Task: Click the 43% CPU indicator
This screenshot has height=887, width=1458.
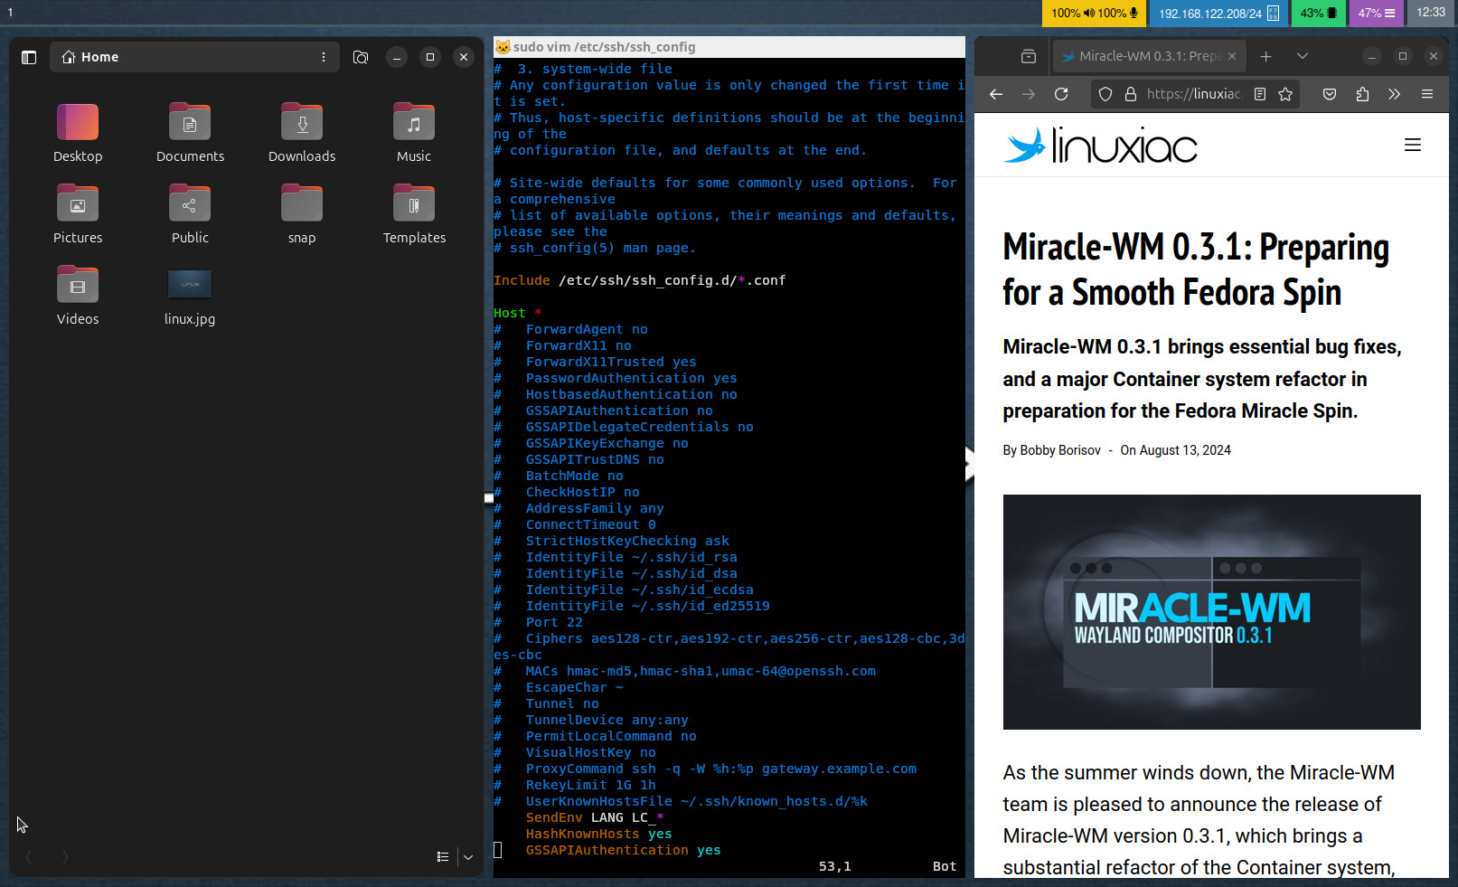Action: pos(1319,13)
